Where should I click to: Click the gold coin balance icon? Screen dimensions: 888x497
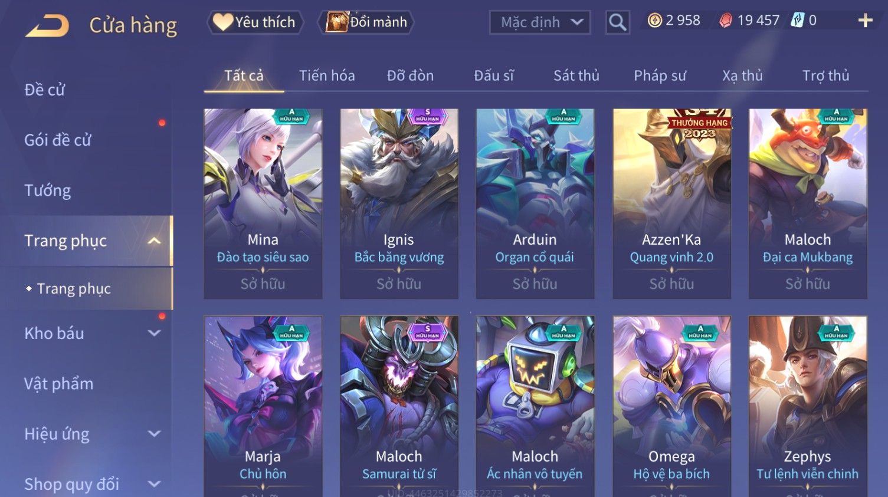tap(654, 21)
